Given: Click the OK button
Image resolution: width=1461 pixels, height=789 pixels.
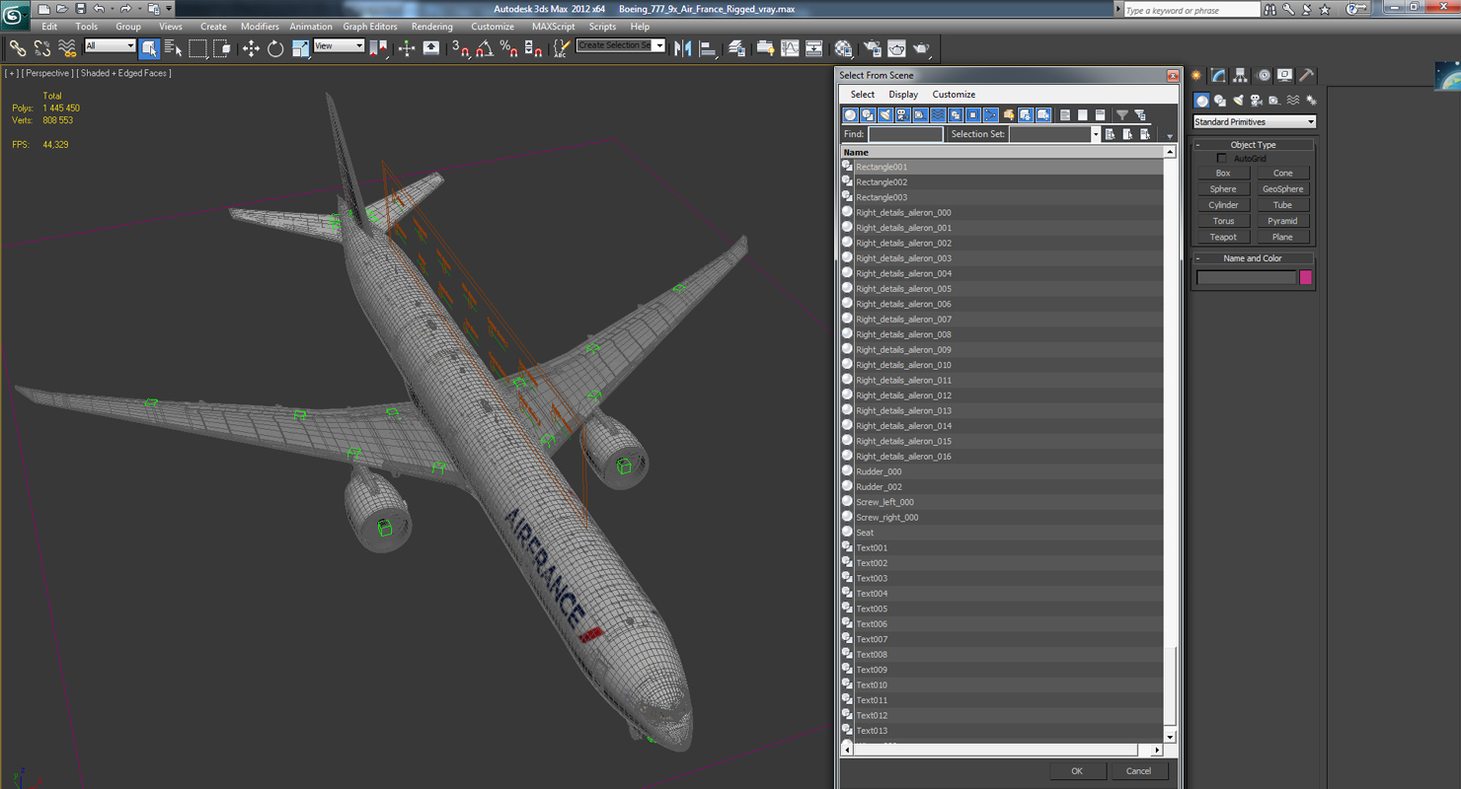Looking at the screenshot, I should click(1077, 771).
